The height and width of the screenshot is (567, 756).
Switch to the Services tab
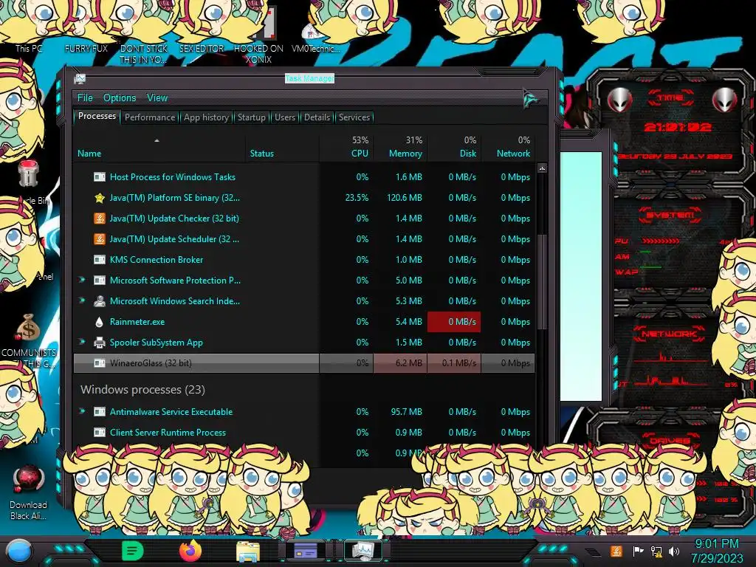(x=354, y=117)
